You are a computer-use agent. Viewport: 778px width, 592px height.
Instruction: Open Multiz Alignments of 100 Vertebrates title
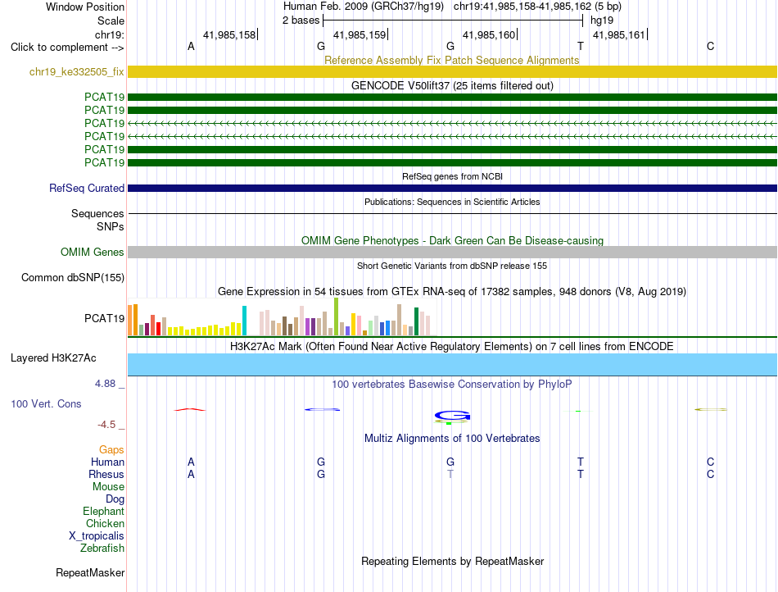click(x=452, y=438)
